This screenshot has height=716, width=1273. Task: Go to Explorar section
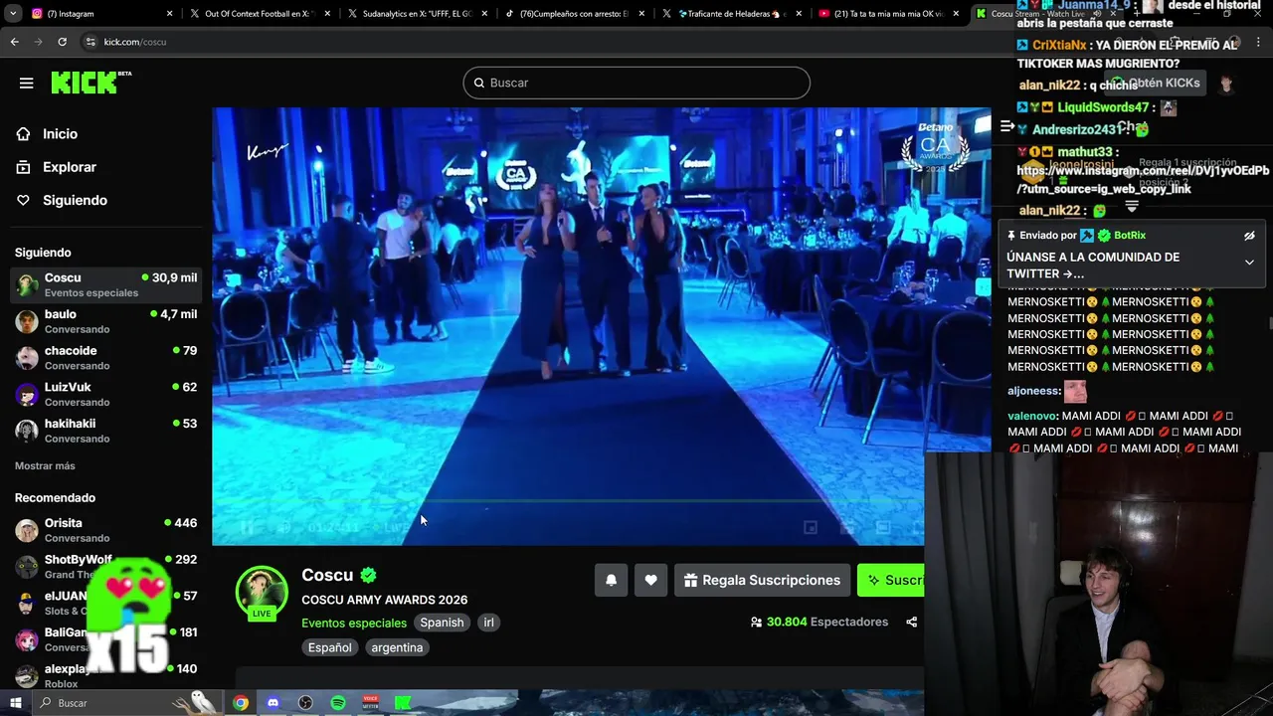[69, 167]
